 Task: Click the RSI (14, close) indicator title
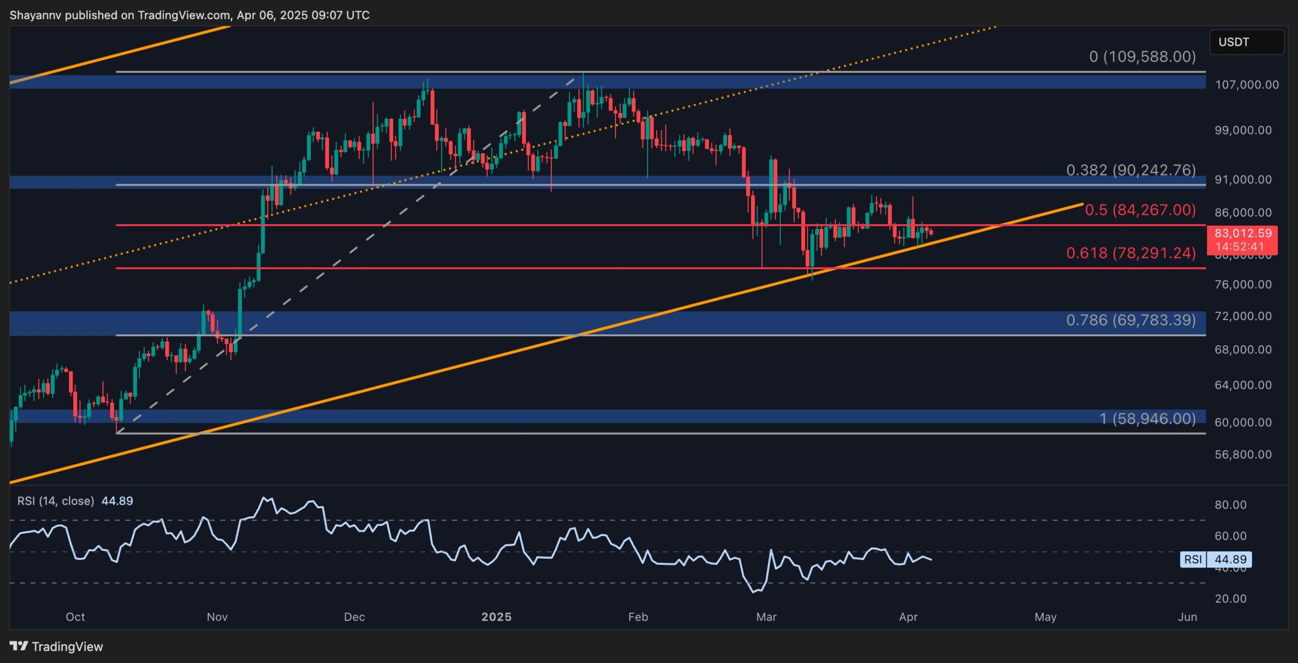[x=56, y=501]
